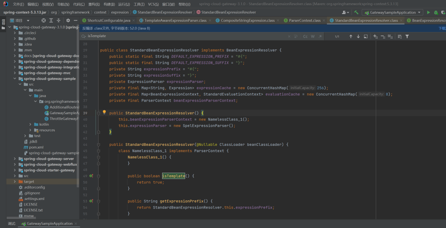446x228 pixels.
Task: Go to previous search occurrence arrow
Action: click(x=351, y=36)
